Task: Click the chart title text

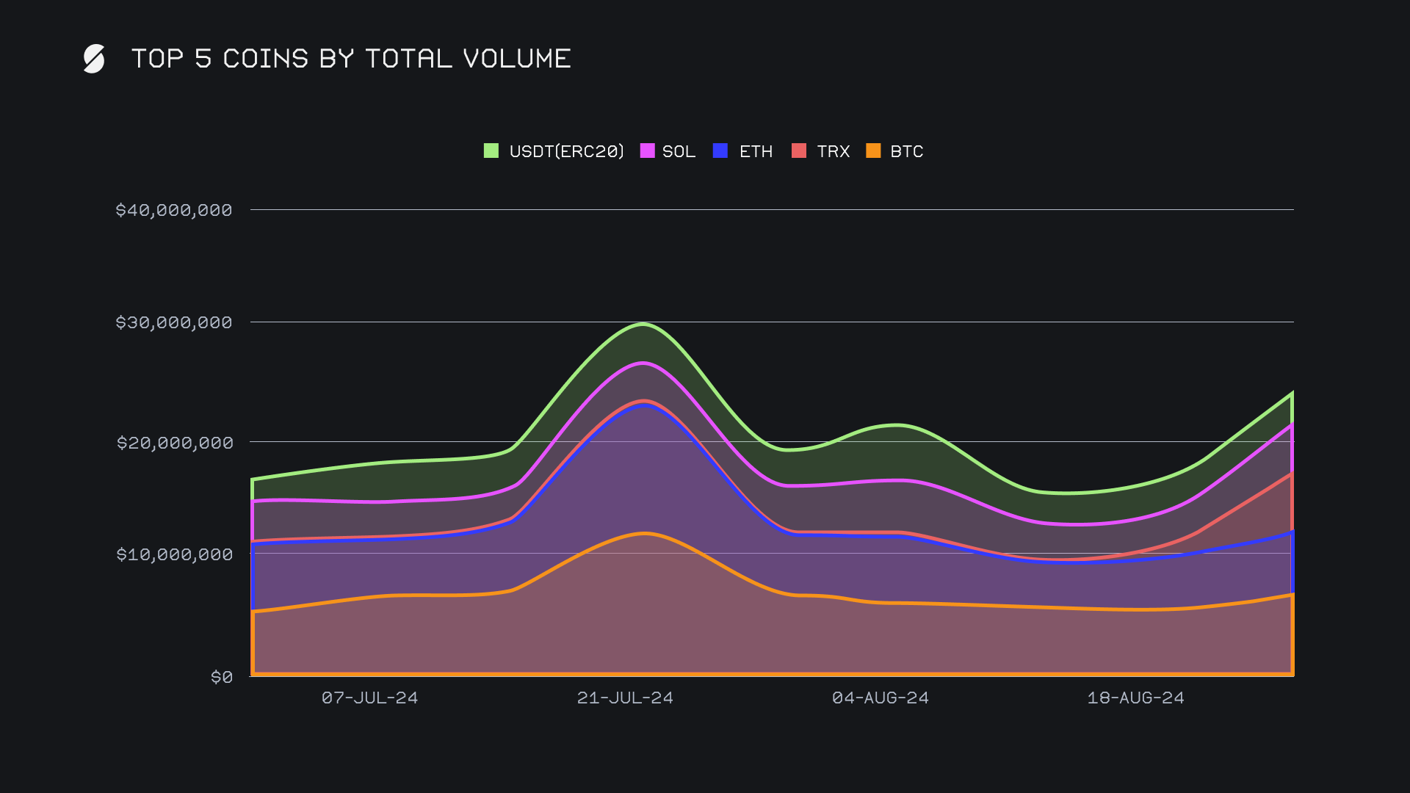Action: tap(351, 59)
